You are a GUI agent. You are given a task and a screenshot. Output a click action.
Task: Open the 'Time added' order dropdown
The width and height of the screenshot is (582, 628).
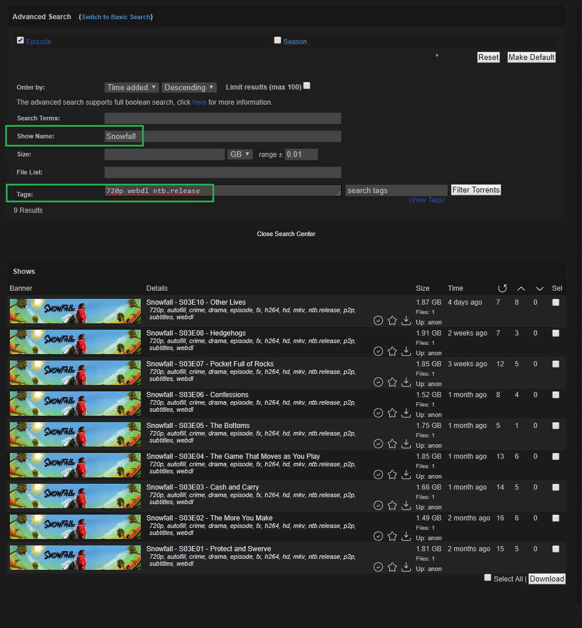tap(132, 87)
